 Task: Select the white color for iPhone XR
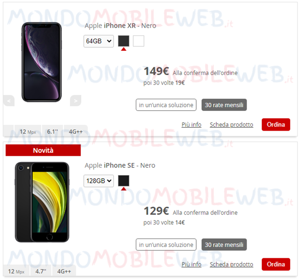tap(139, 41)
